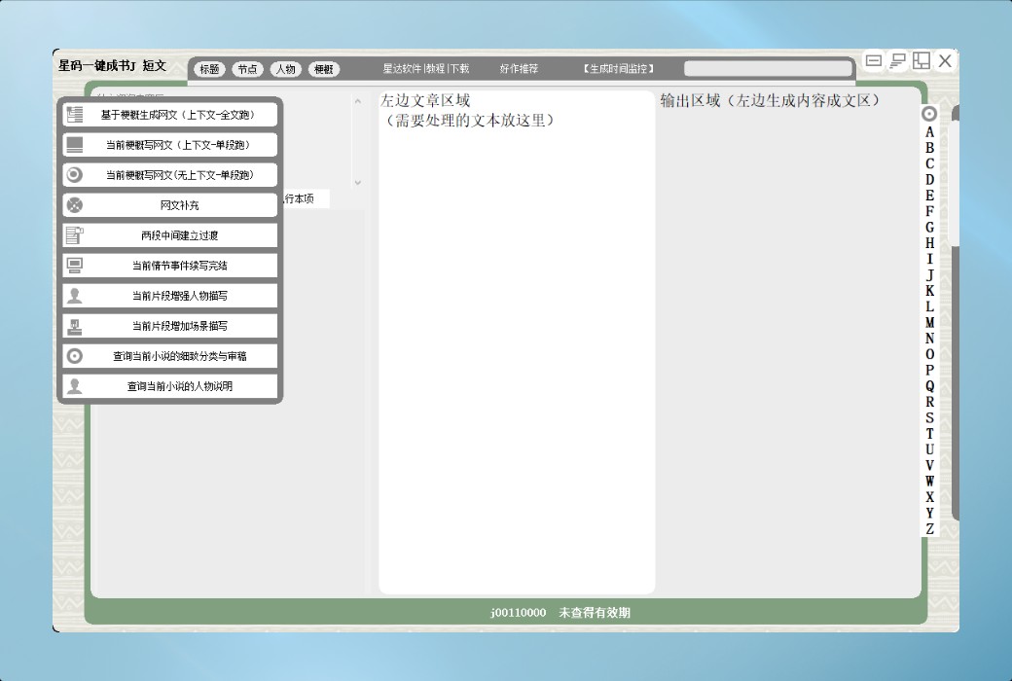Click the round icon next to 网文补充
The image size is (1012, 681).
click(x=74, y=205)
